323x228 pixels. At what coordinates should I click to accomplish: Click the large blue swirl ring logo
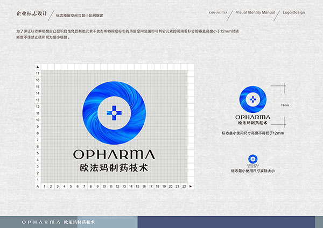114,113
